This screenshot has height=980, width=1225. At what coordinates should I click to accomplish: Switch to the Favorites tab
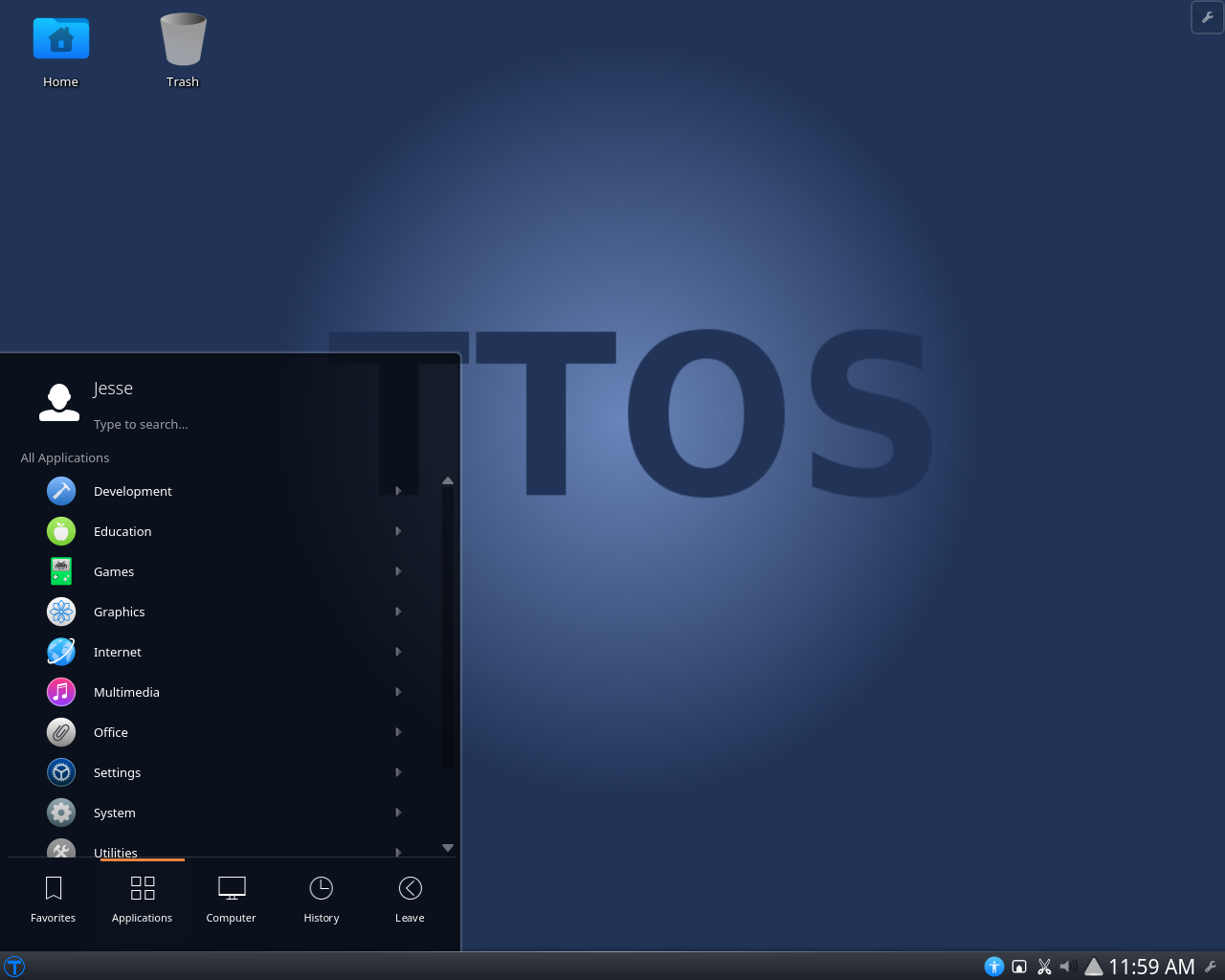click(x=54, y=900)
